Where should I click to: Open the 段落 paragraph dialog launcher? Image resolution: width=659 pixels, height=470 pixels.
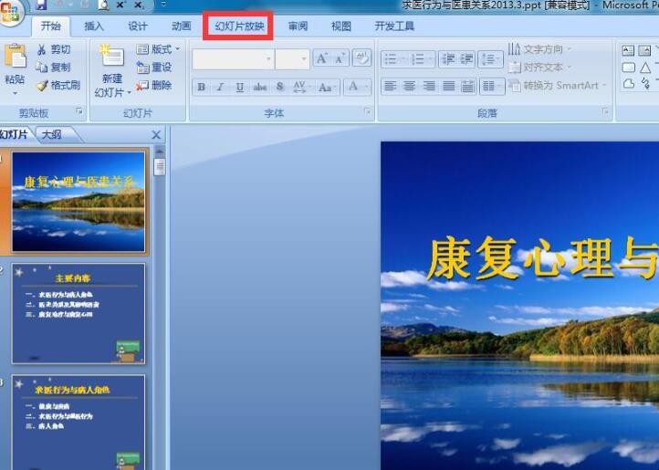[605, 111]
